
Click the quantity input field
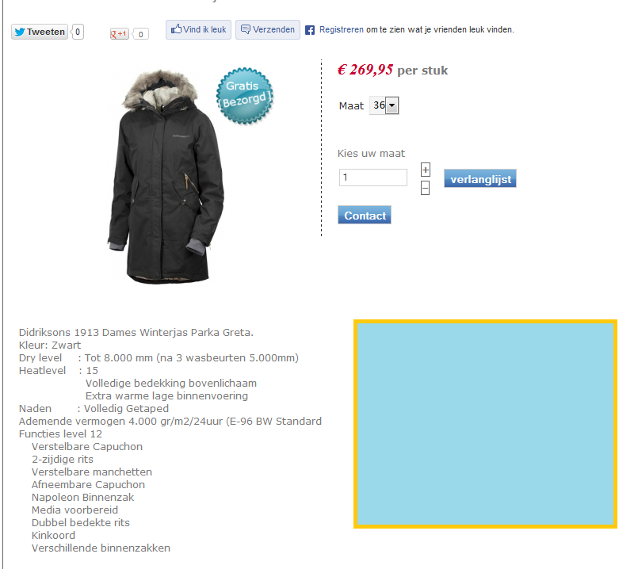coord(373,178)
